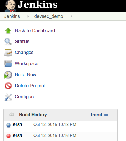126x141 pixels.
Task: Click the blue folder Workspace icon
Action: coord(8,63)
